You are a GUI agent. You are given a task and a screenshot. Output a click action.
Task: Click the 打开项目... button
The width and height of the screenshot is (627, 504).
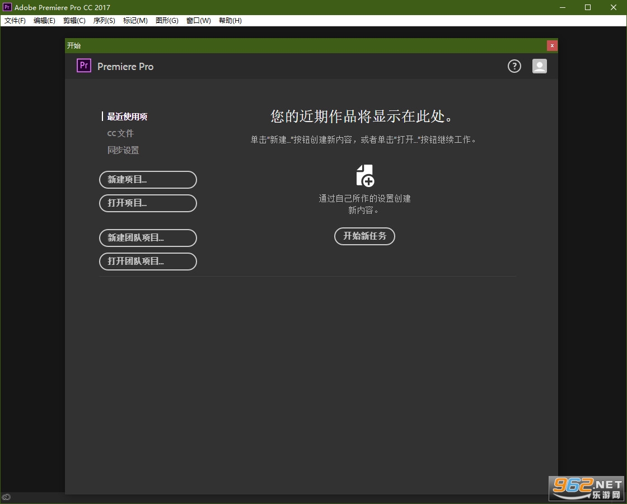148,203
